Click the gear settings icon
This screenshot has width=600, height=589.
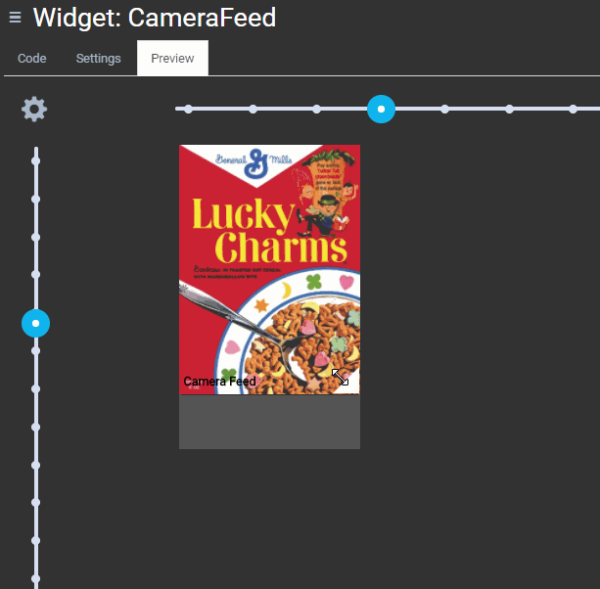pos(34,109)
